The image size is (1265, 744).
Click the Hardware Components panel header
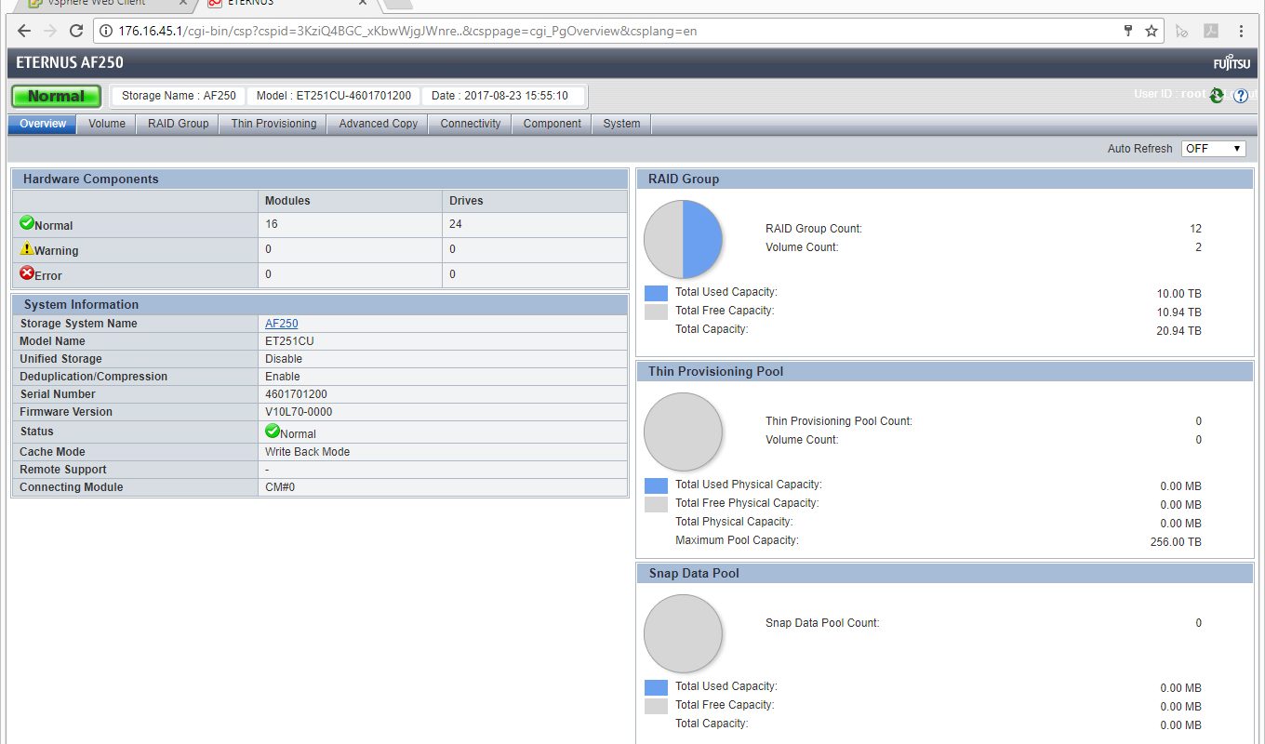click(x=320, y=179)
